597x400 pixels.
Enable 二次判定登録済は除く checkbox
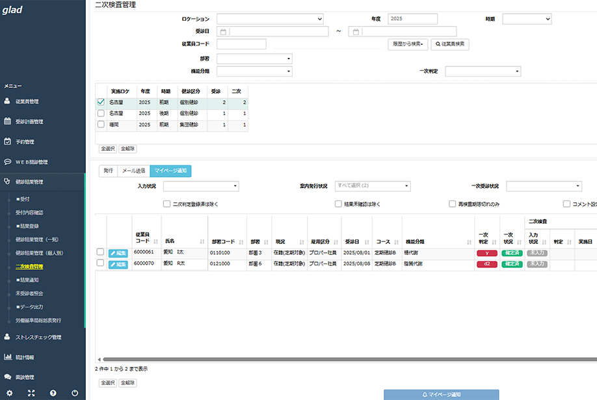tap(167, 204)
